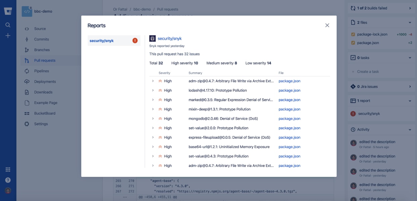The image size is (417, 201).
Task: Sort by the Severity column header
Action: click(x=164, y=73)
